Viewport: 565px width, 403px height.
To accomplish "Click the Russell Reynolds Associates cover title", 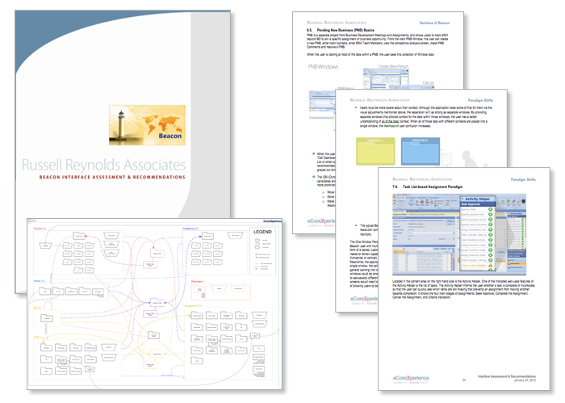I will coord(104,165).
